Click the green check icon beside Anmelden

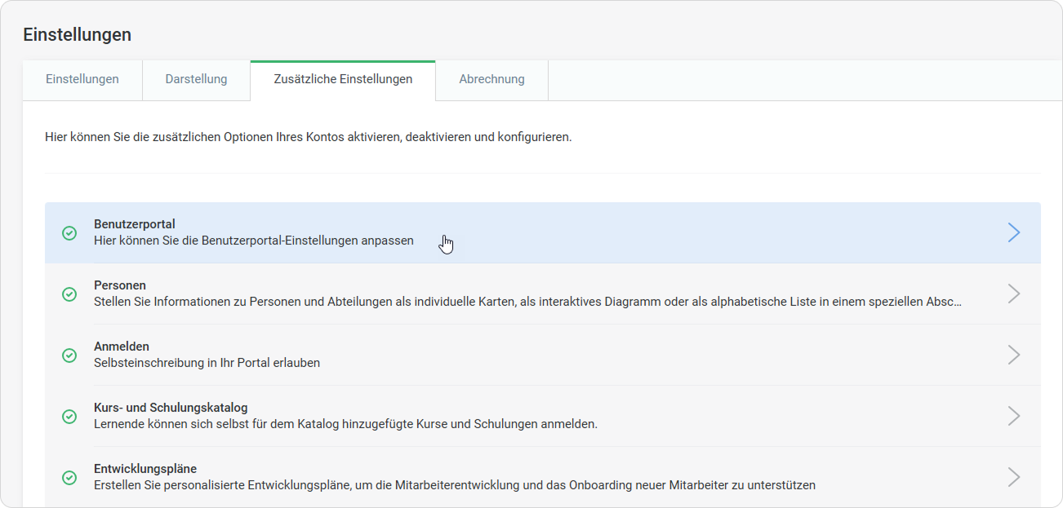coord(69,356)
